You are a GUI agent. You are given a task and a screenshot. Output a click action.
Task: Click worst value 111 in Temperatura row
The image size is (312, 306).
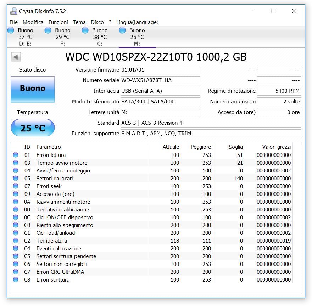(207, 241)
